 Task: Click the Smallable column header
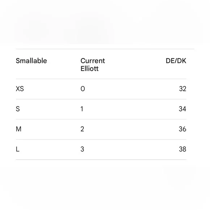[31, 61]
